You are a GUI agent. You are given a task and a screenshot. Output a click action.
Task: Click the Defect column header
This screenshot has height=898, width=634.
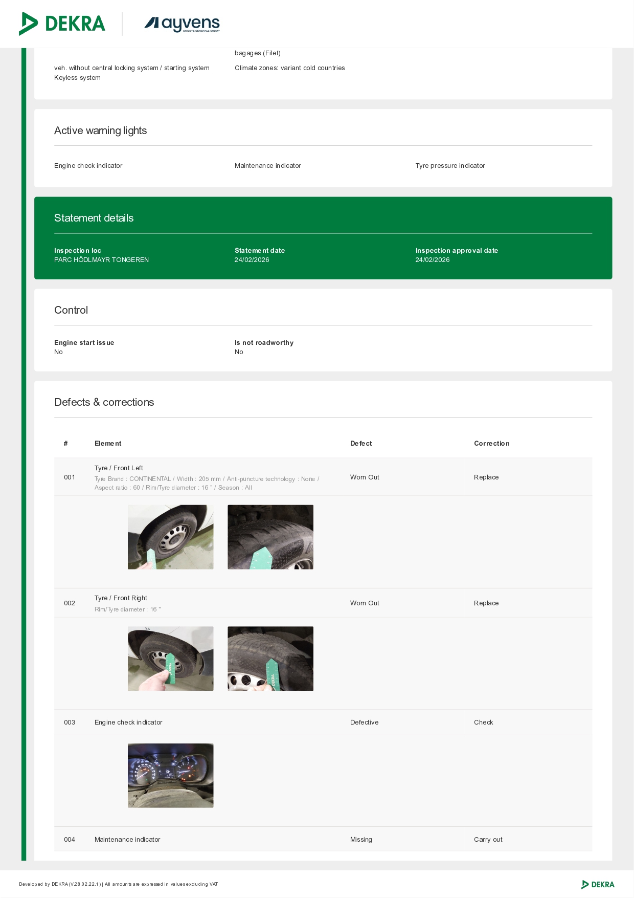(361, 444)
